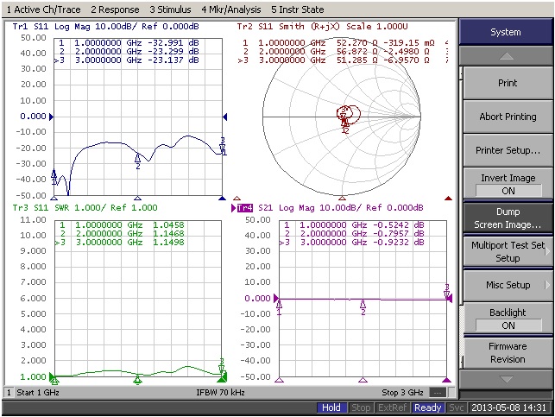Image resolution: width=555 pixels, height=417 pixels.
Task: Open the Active Ch/Trace menu
Action: (43, 9)
